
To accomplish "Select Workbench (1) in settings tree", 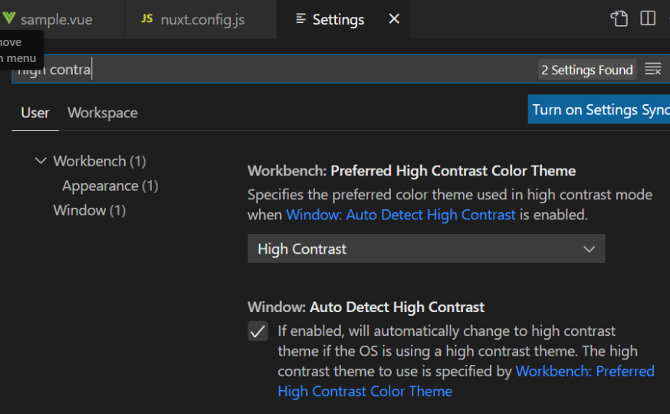I will tap(99, 161).
